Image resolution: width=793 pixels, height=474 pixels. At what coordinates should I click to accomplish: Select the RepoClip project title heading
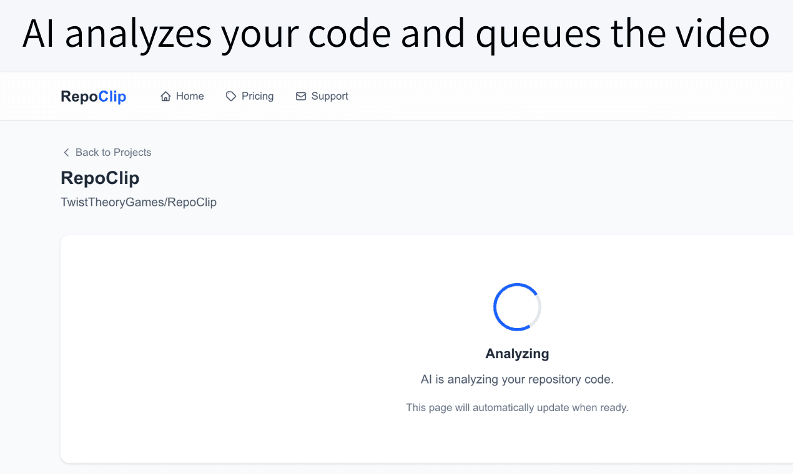100,178
